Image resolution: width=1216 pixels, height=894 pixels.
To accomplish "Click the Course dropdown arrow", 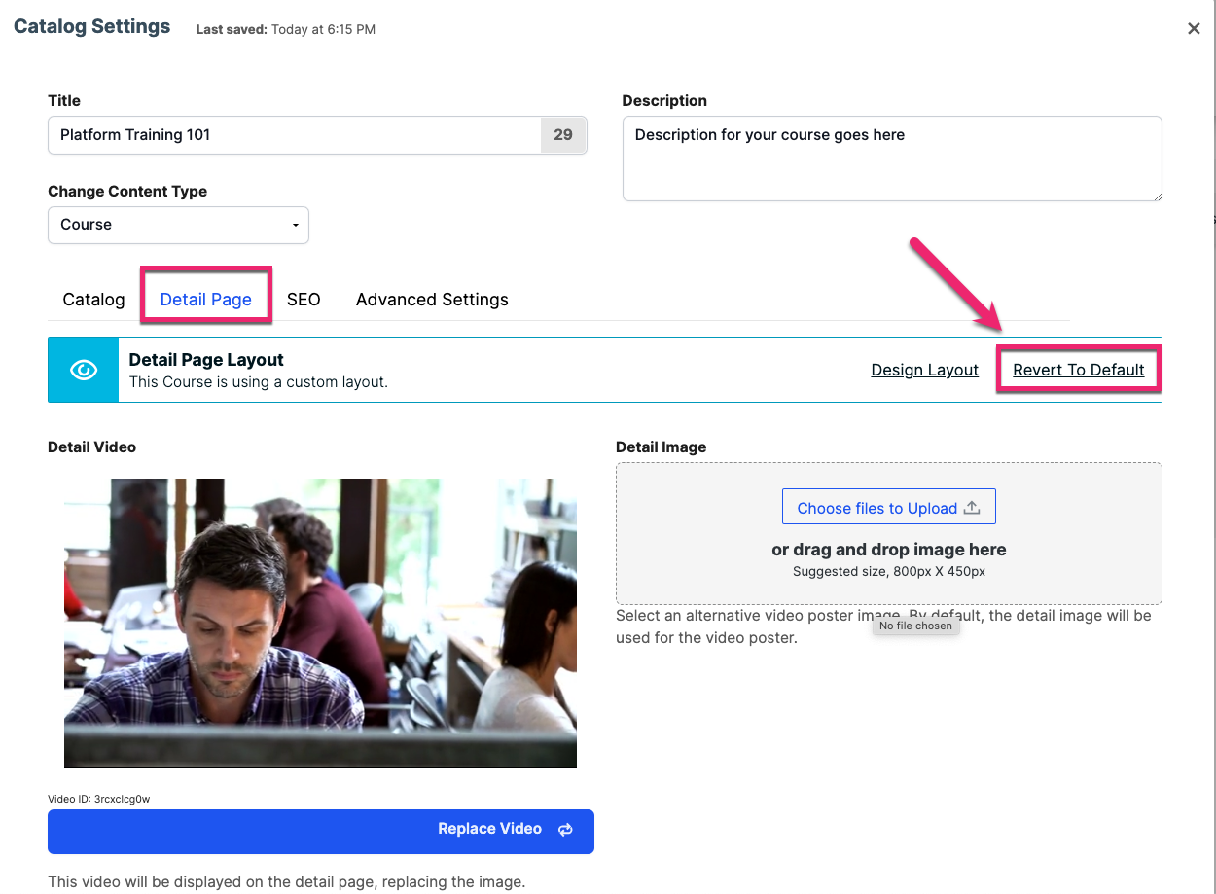I will (x=296, y=226).
